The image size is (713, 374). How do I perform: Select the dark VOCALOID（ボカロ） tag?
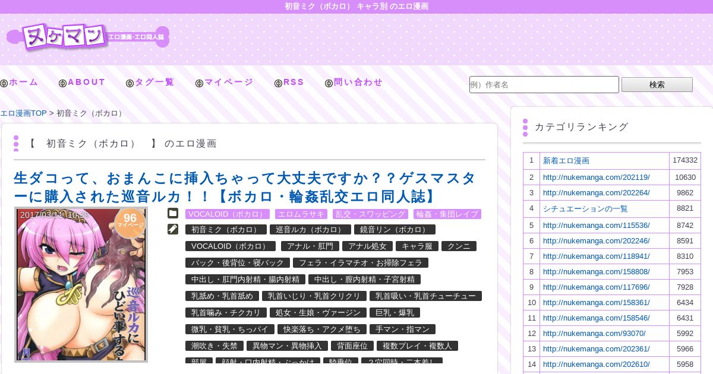(231, 246)
